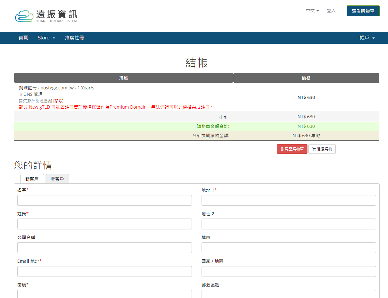The width and height of the screenshot is (388, 298).
Task: Open 推廣註冊 in the navigation bar
Action: click(x=74, y=38)
